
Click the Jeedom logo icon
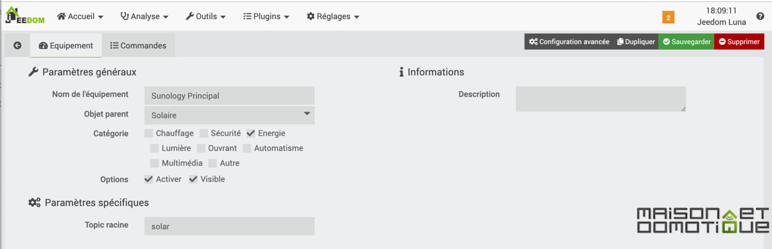coord(24,16)
